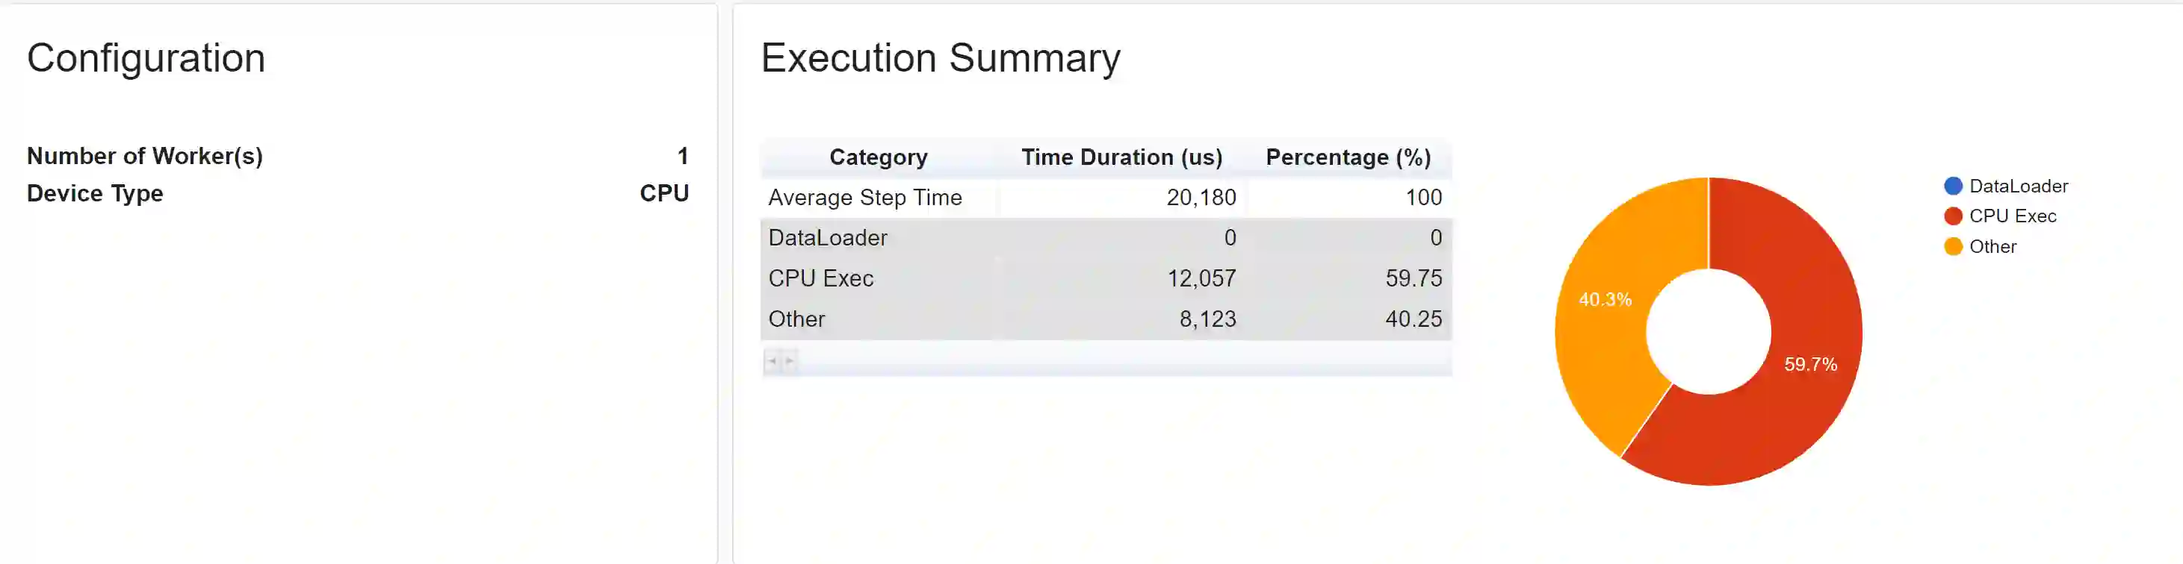Select the CPU Exec table row
The height and width of the screenshot is (564, 2183).
click(820, 278)
